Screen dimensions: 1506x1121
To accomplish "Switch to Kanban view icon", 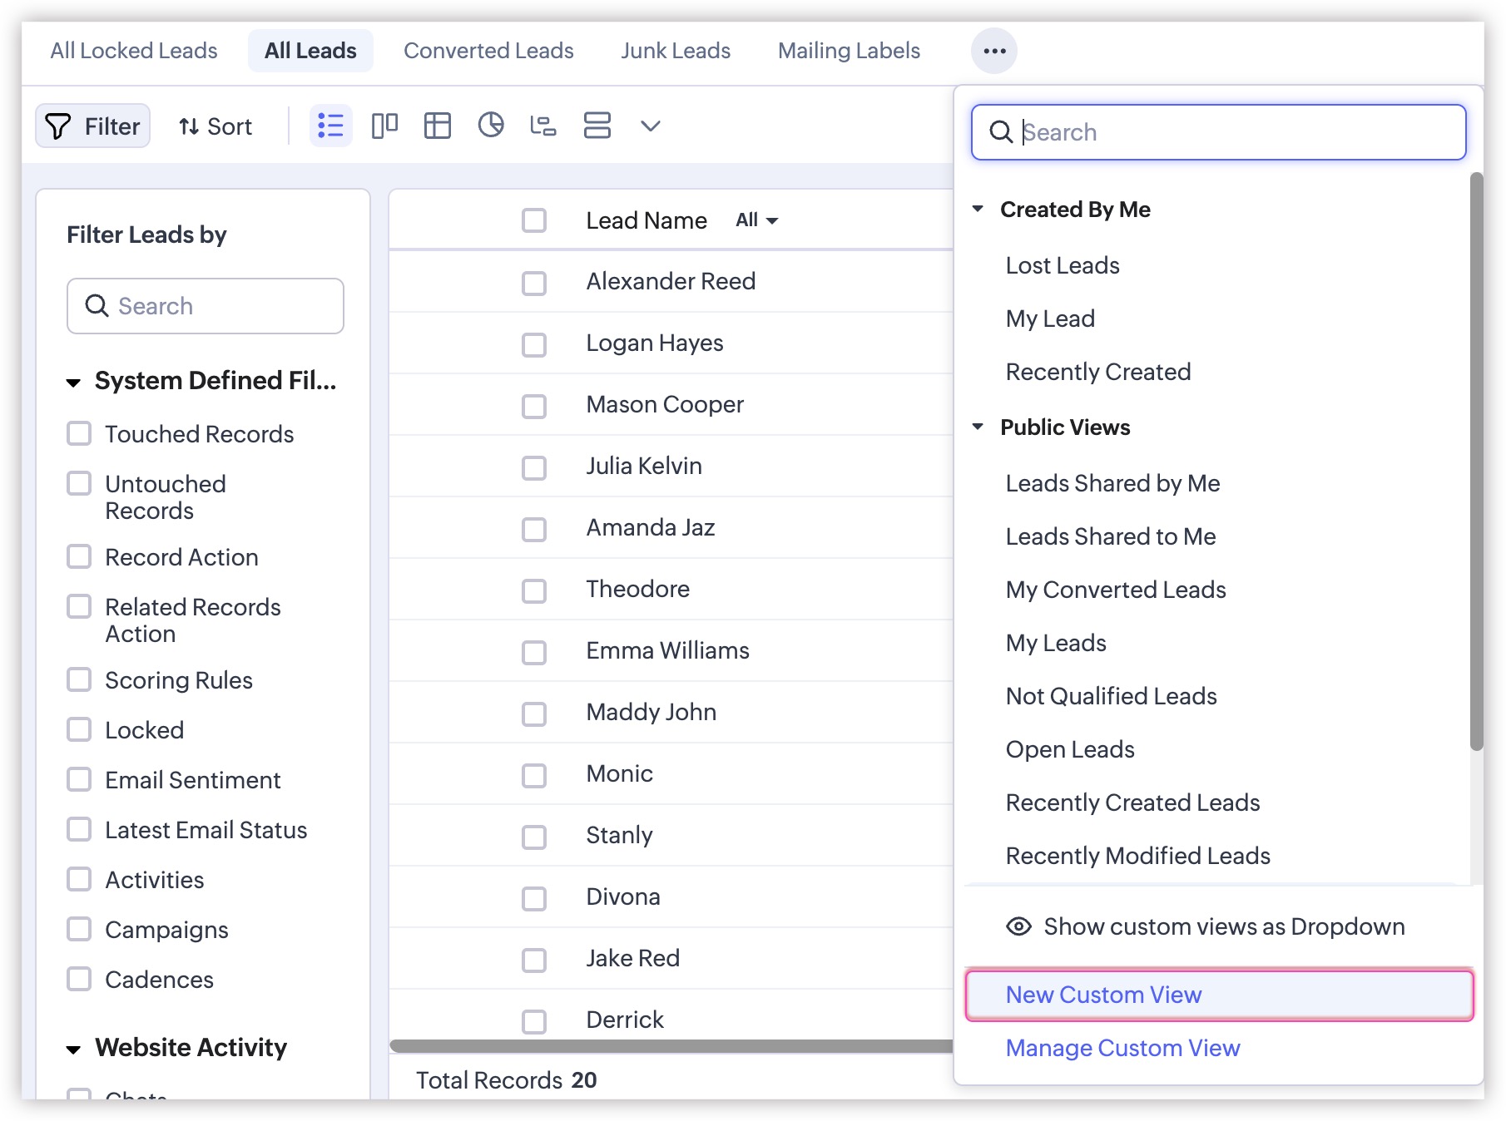I will pos(384,126).
